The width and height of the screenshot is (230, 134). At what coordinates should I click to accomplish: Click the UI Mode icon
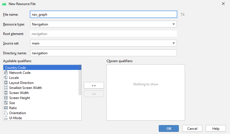click(x=6, y=118)
